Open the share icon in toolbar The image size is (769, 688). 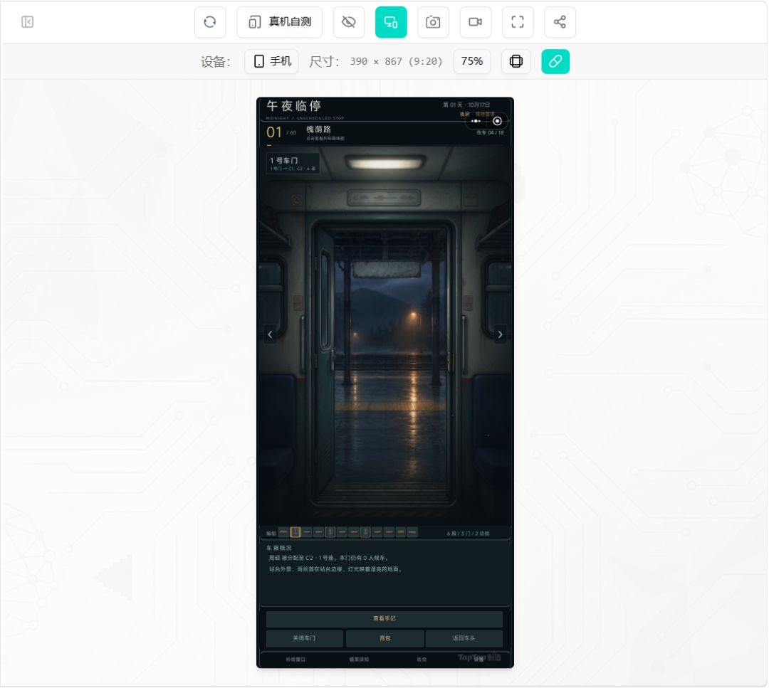click(x=560, y=22)
